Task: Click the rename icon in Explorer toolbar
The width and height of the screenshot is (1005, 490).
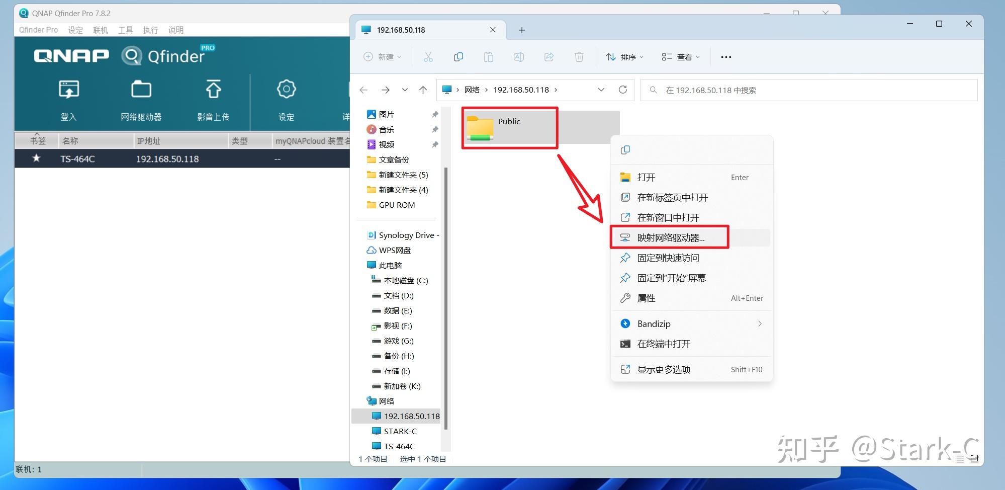Action: [x=519, y=57]
